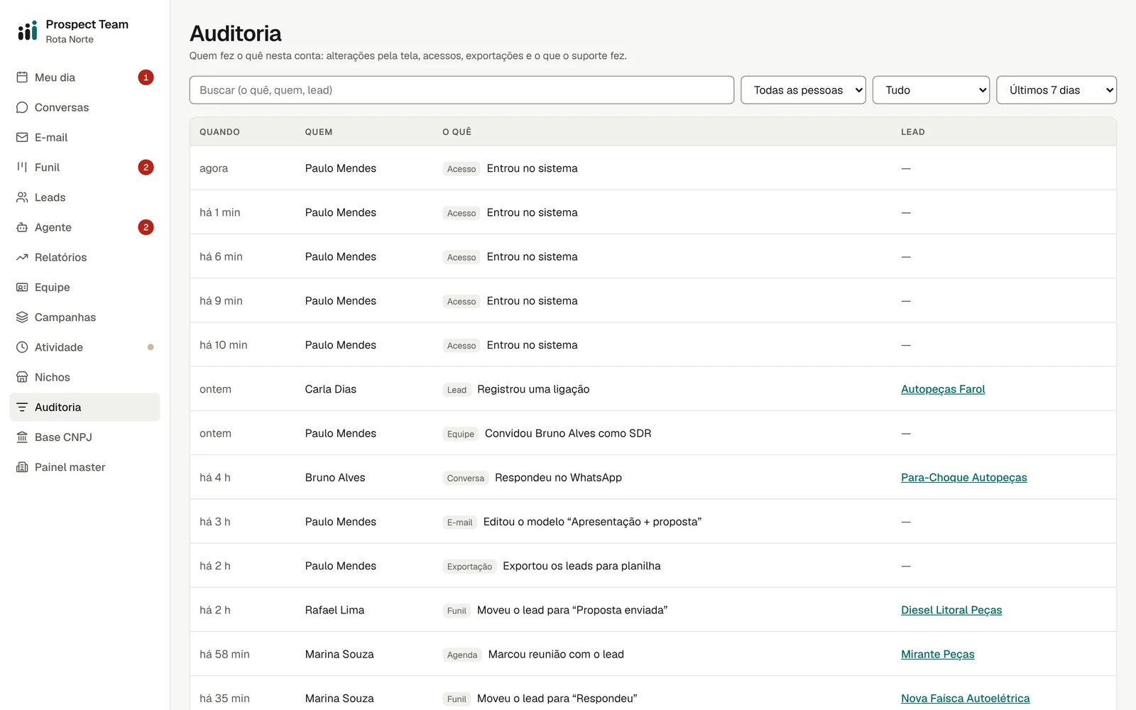Viewport: 1136px width, 710px height.
Task: Expand the Últimos 7 dias dropdown
Action: click(x=1056, y=90)
